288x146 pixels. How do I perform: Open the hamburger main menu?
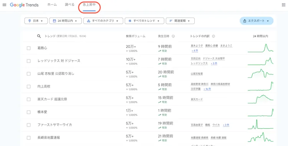[x=4, y=5]
